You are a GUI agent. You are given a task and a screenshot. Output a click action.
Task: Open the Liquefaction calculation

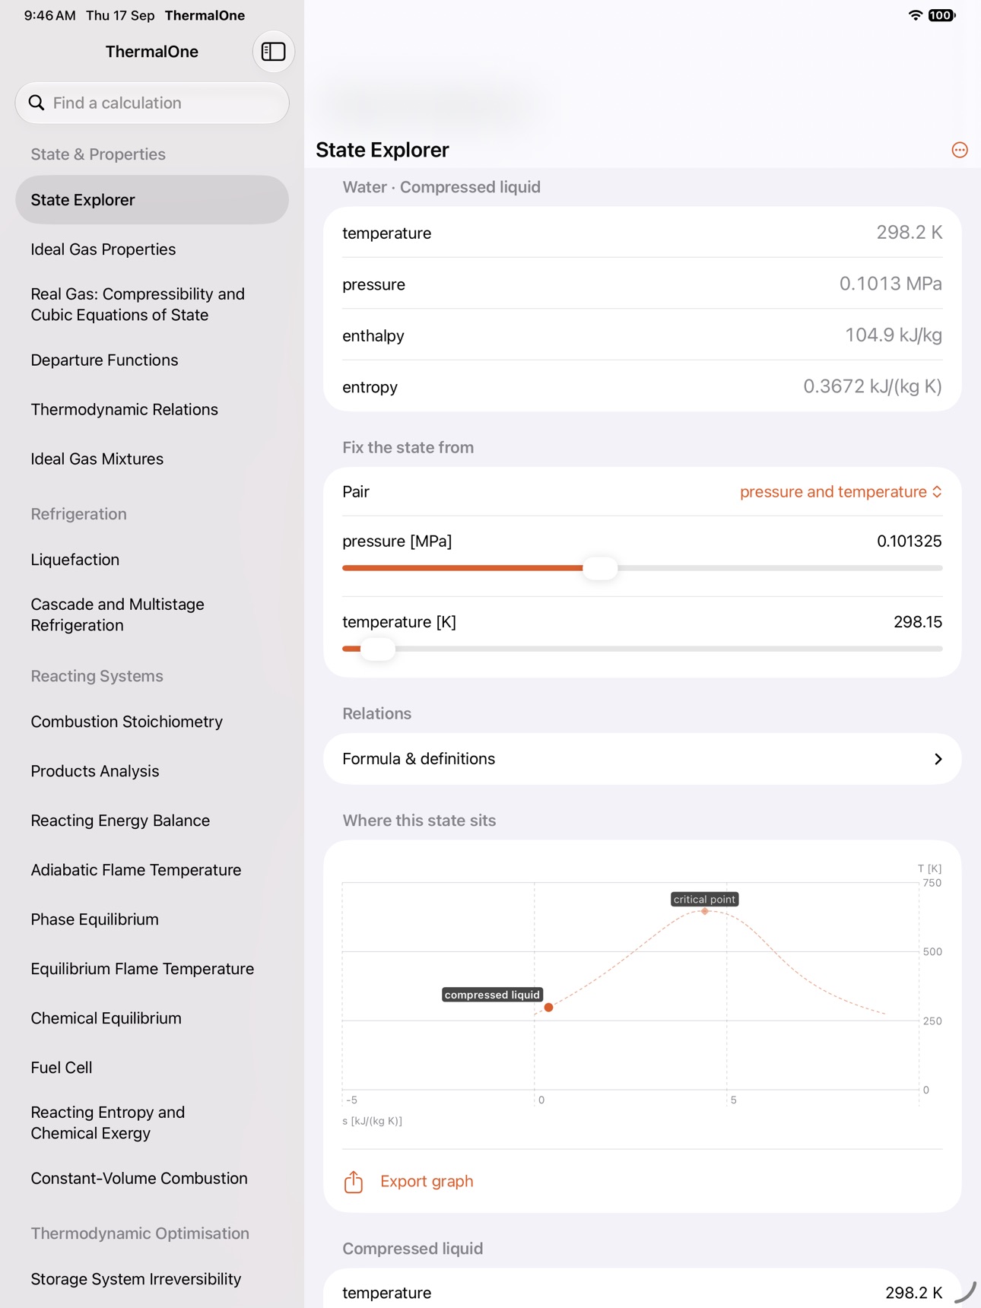coord(152,560)
